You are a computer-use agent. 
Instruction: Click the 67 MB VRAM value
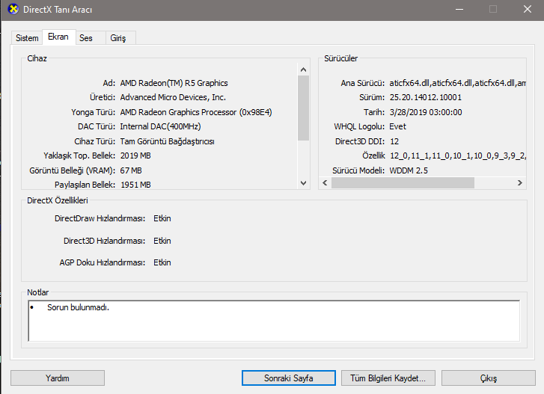pyautogui.click(x=131, y=170)
